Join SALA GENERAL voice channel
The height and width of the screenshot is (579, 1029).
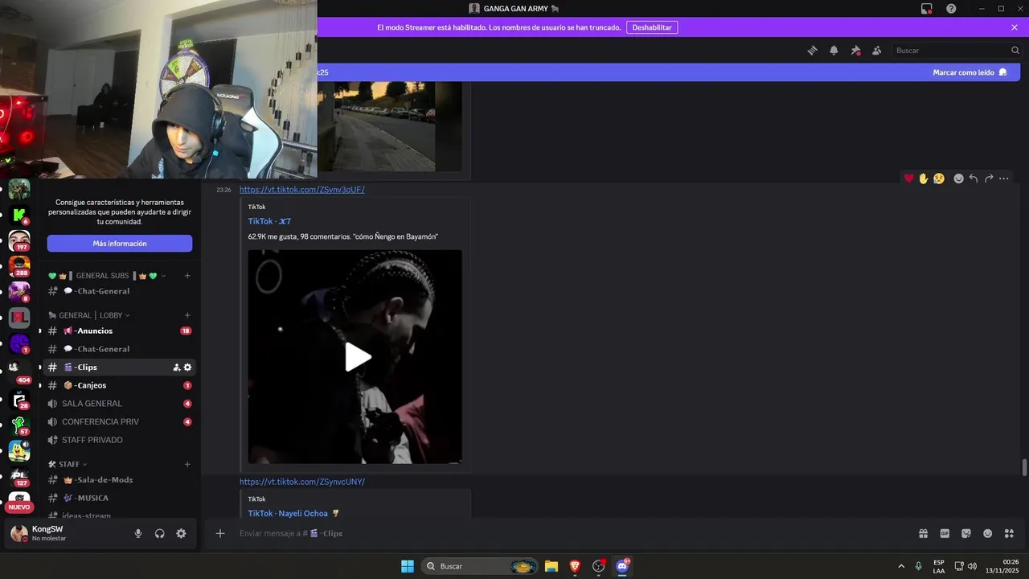[120, 404]
